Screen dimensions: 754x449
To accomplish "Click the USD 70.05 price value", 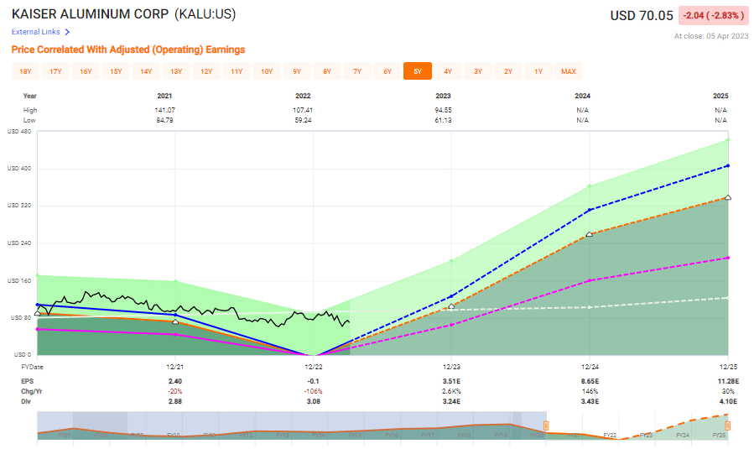I will (642, 15).
